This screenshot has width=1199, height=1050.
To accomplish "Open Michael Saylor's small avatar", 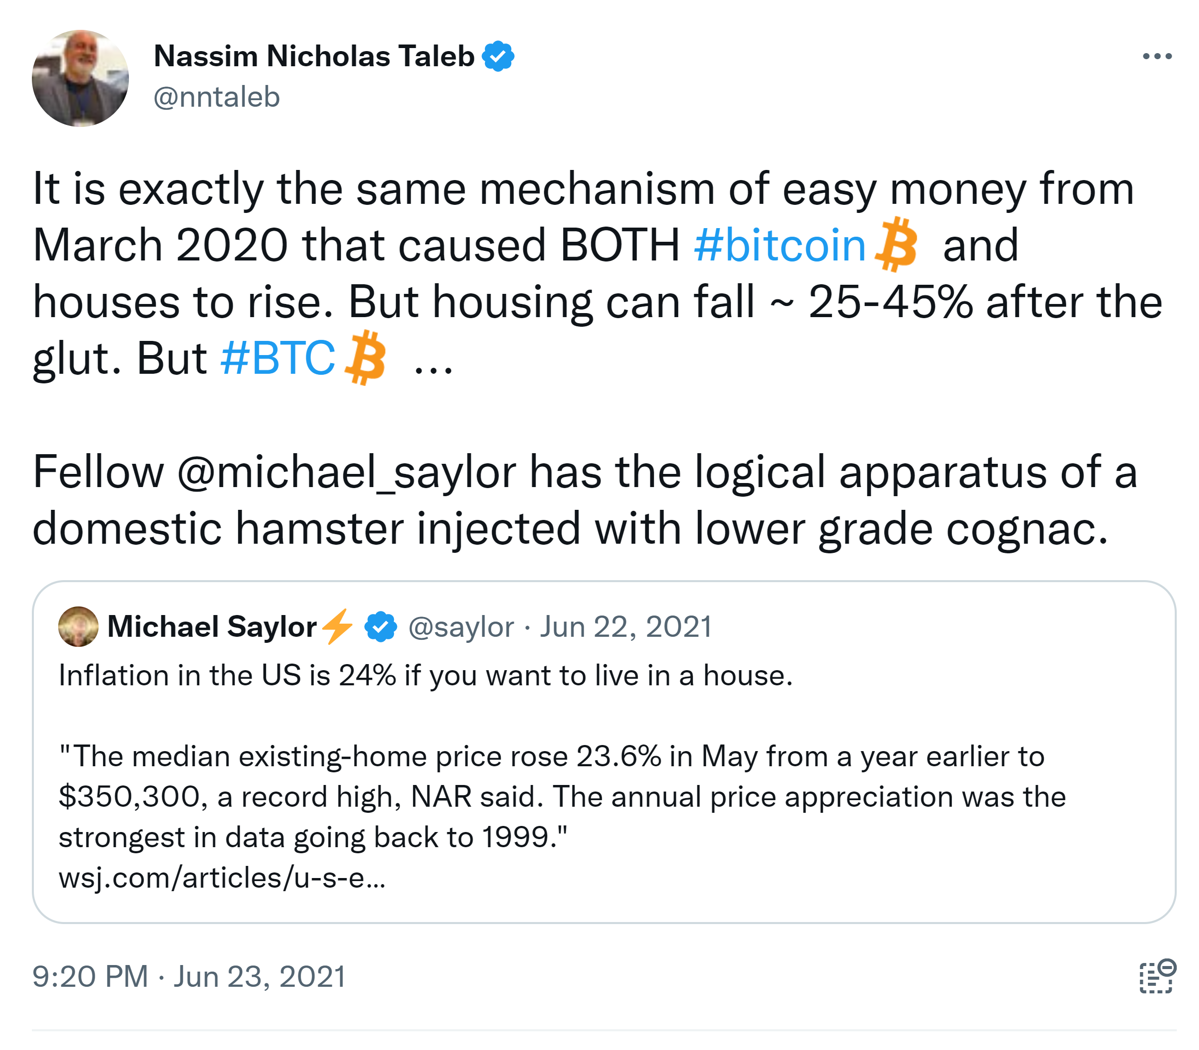I will click(78, 626).
